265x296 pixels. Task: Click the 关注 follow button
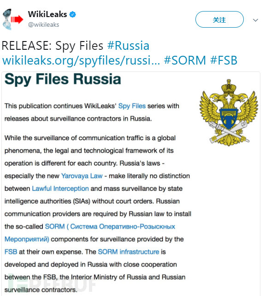pos(219,19)
